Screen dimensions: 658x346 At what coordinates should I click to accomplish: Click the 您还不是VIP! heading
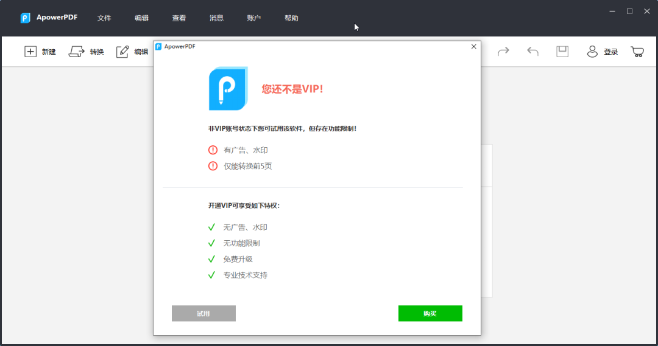click(292, 89)
